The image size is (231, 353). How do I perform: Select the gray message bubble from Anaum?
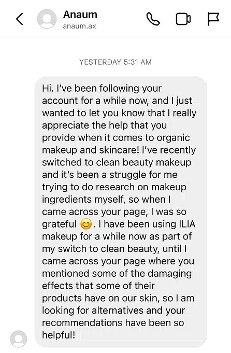click(121, 212)
